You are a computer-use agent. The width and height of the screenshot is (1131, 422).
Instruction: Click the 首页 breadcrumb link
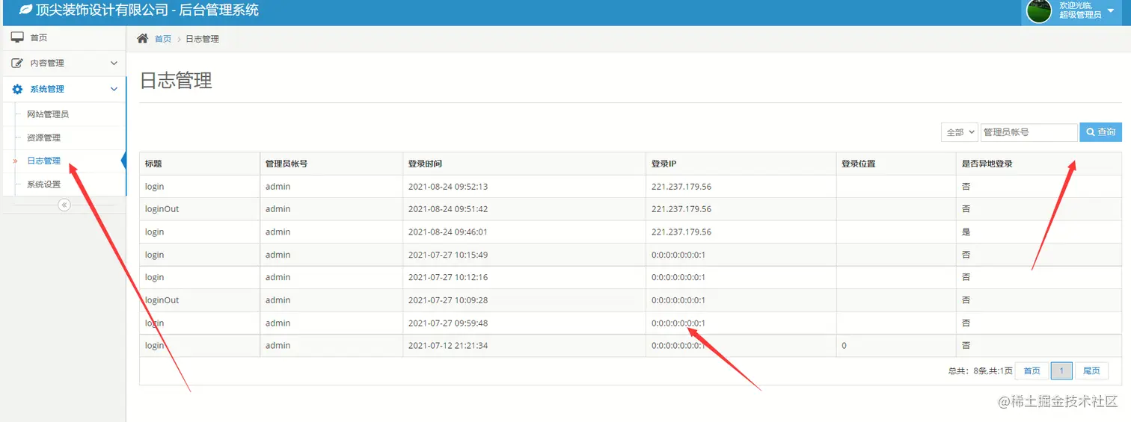tap(163, 39)
